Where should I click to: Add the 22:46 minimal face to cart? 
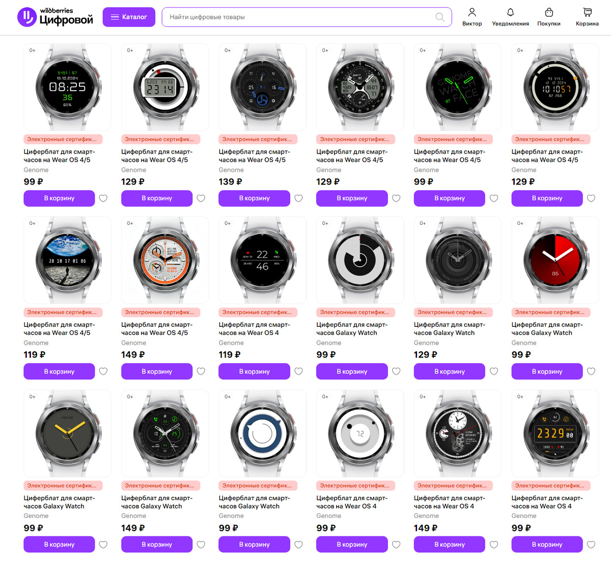[x=254, y=371]
